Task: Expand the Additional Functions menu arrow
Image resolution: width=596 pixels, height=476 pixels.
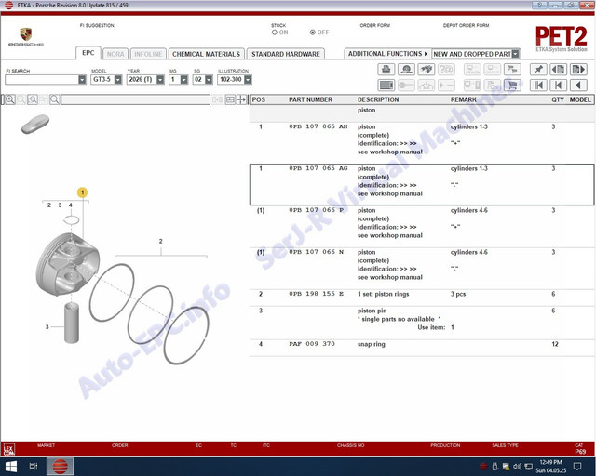Action: [426, 54]
